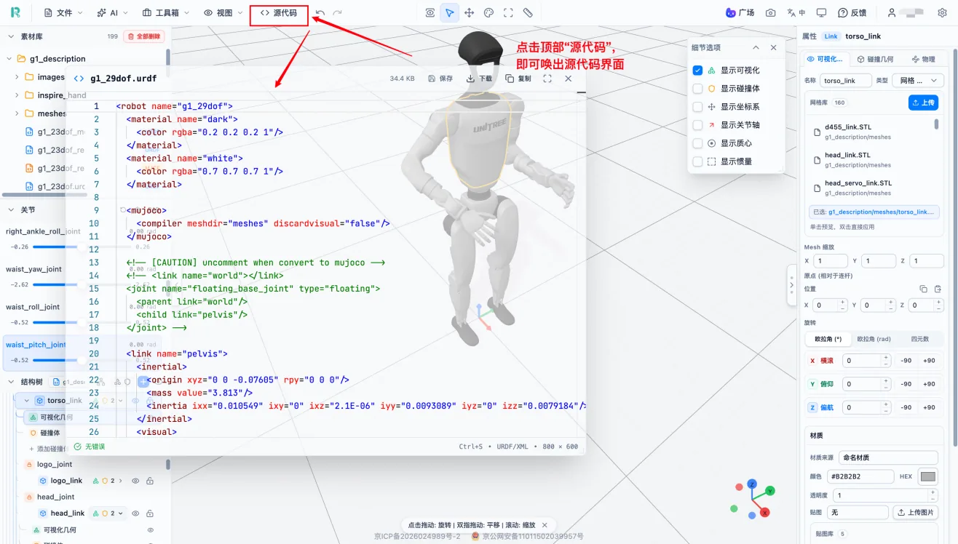Open the user account profile icon
The width and height of the screenshot is (958, 544).
tap(892, 13)
